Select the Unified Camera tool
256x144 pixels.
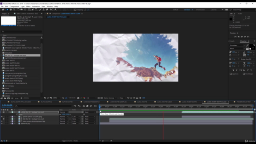[x=22, y=10]
